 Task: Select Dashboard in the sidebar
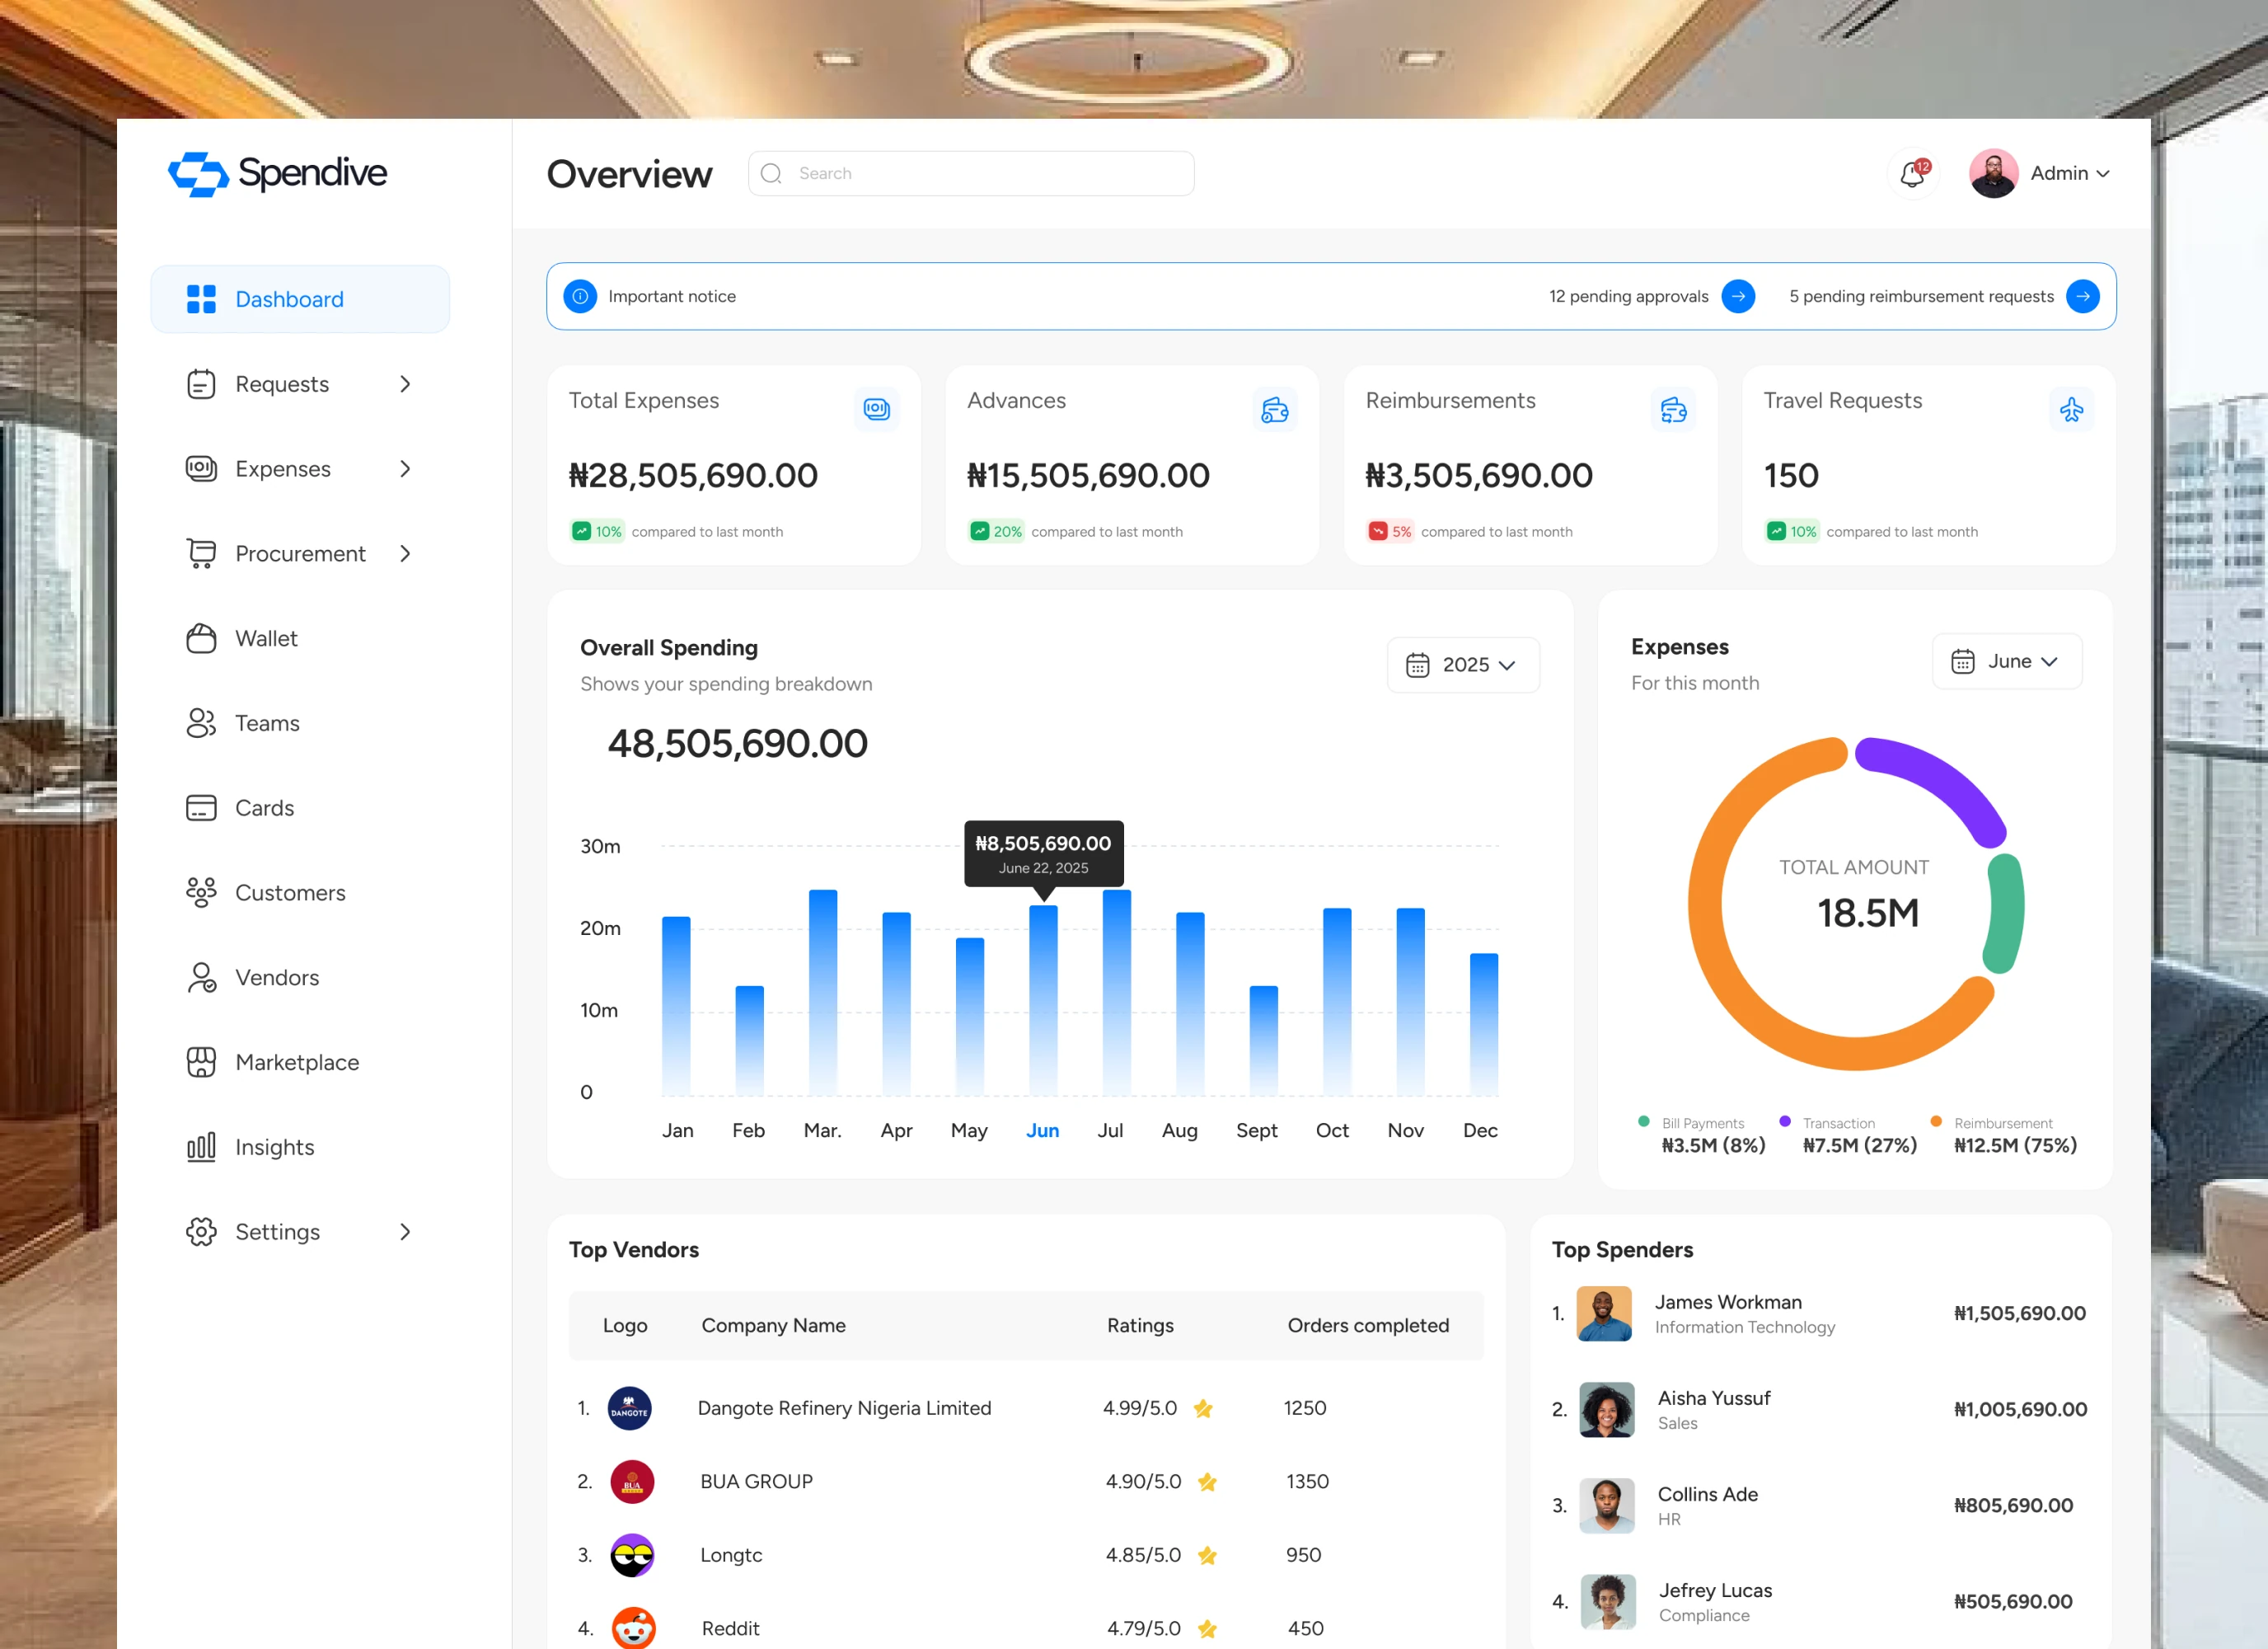pos(300,299)
